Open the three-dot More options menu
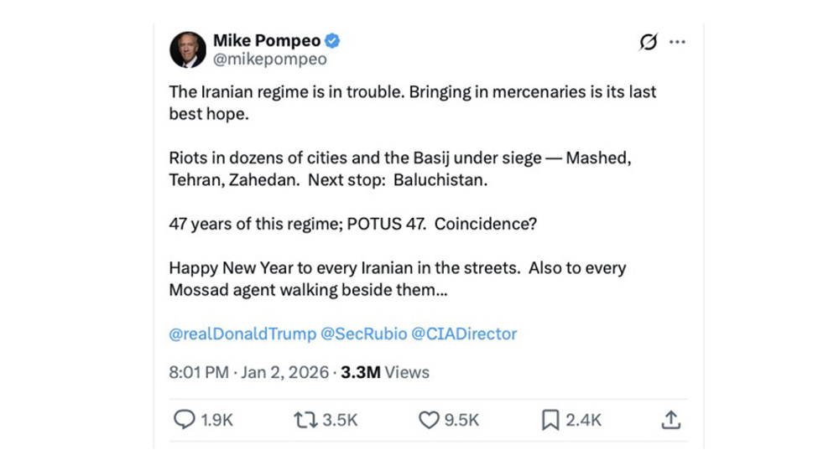 coord(677,43)
